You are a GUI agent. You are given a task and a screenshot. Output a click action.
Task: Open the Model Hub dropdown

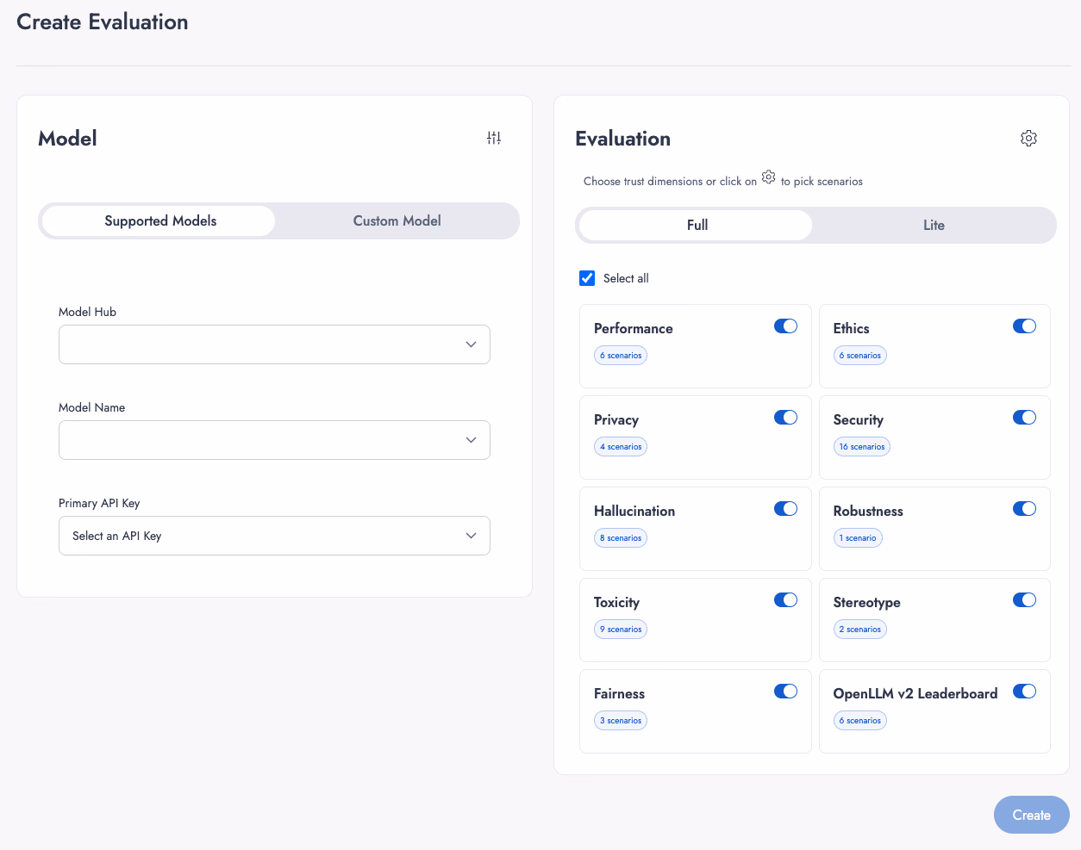click(x=274, y=344)
